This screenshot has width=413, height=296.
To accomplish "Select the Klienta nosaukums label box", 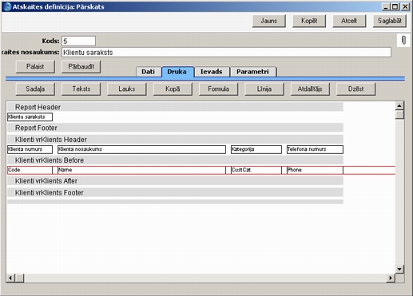I will click(141, 149).
